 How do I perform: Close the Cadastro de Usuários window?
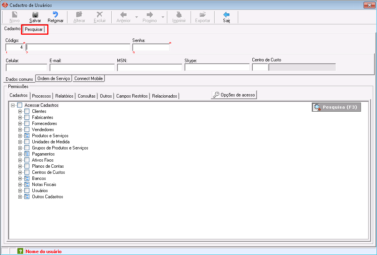coord(369,5)
